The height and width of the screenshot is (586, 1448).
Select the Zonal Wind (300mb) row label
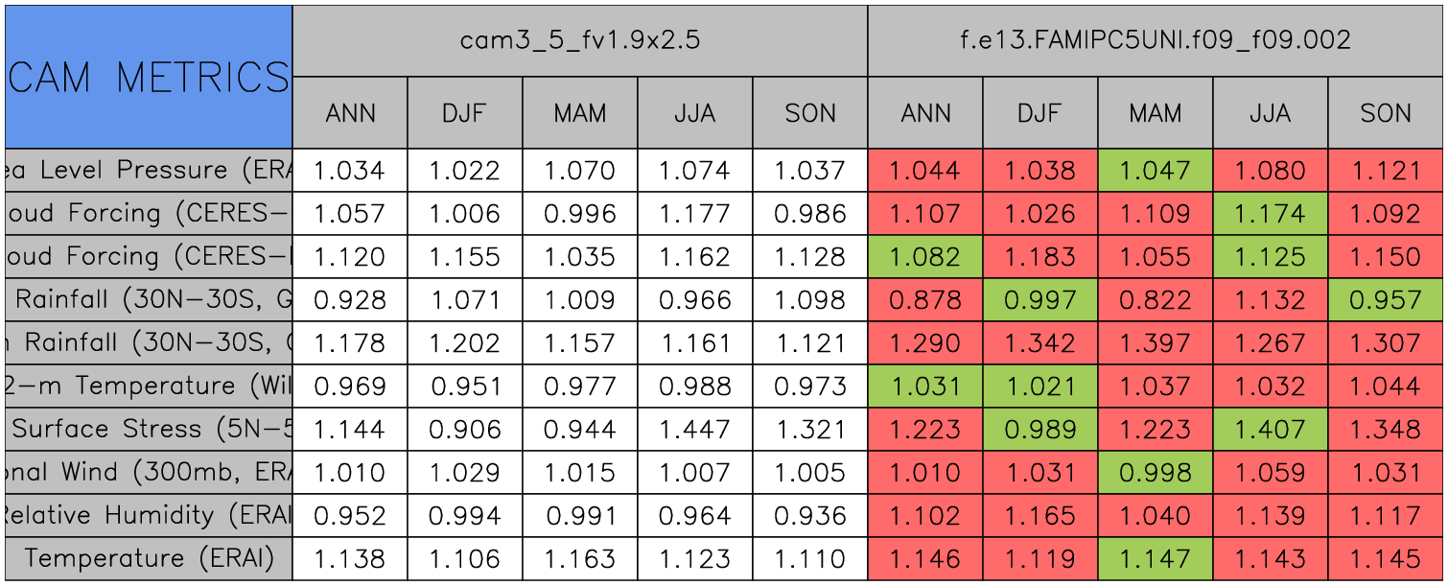point(149,473)
